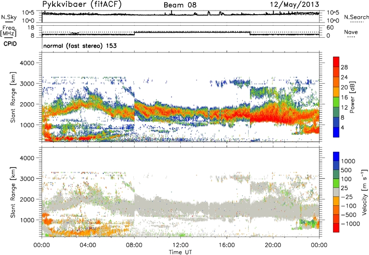This screenshot has height=255, width=369.
Task: Click the date "12/May/2013"
Action: pos(294,5)
